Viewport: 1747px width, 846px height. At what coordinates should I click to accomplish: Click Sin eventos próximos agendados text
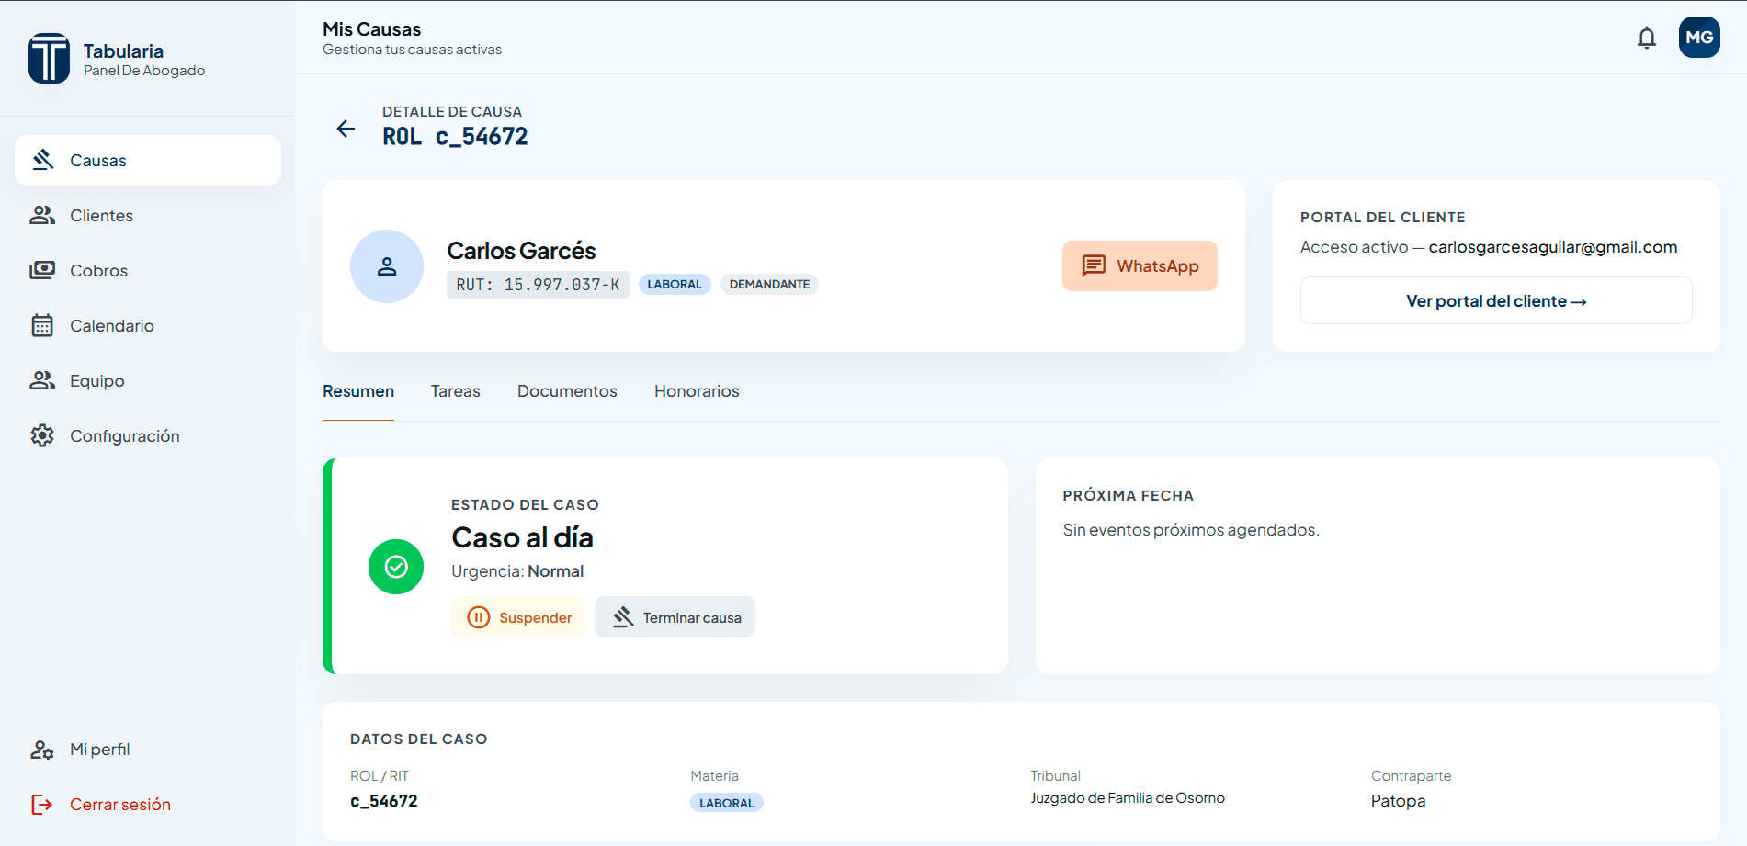click(x=1191, y=530)
